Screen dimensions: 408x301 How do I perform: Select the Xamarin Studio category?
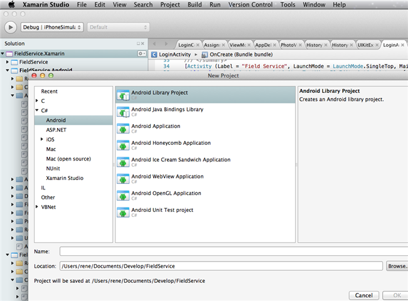click(x=73, y=178)
